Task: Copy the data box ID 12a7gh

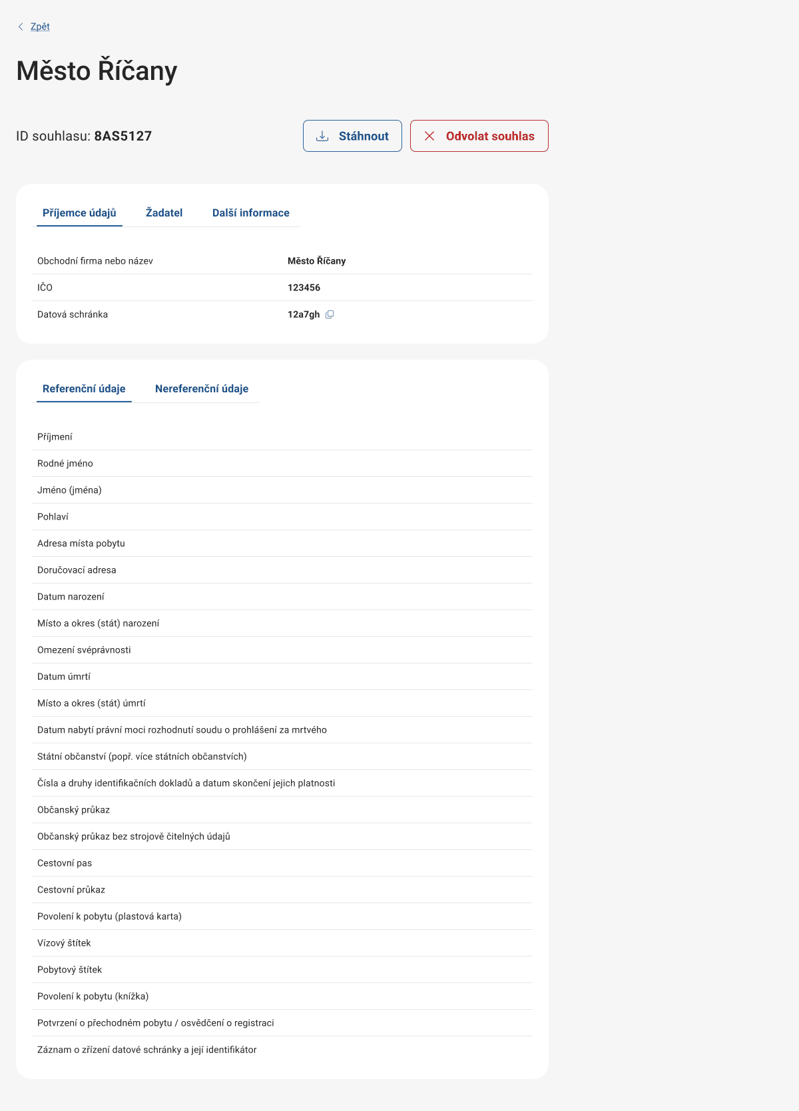Action: [x=330, y=314]
